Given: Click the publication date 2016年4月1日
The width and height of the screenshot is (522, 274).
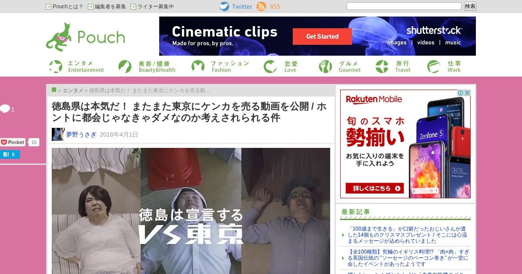Looking at the screenshot, I should 119,134.
